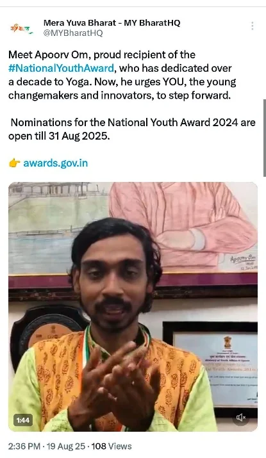The image size is (266, 458).
Task: Click the vertical scrollbar at right edge
Action: (265, 137)
